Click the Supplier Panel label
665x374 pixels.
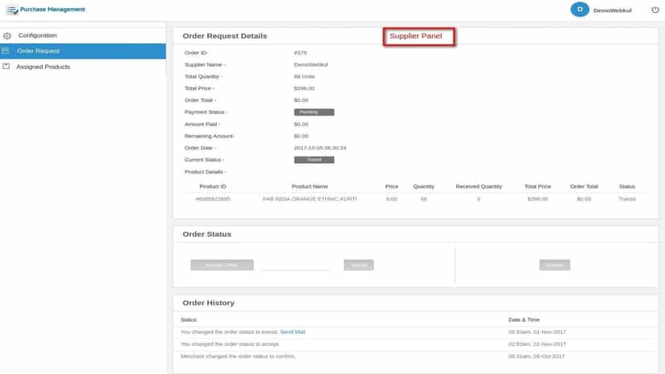tap(416, 36)
